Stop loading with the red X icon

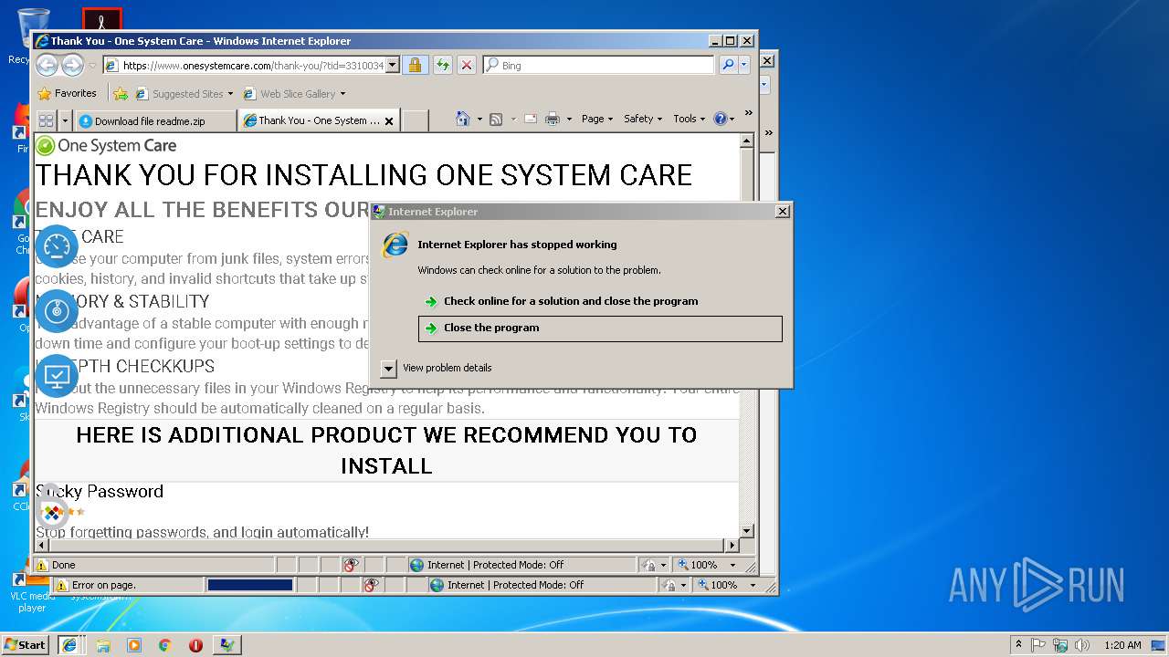point(467,65)
